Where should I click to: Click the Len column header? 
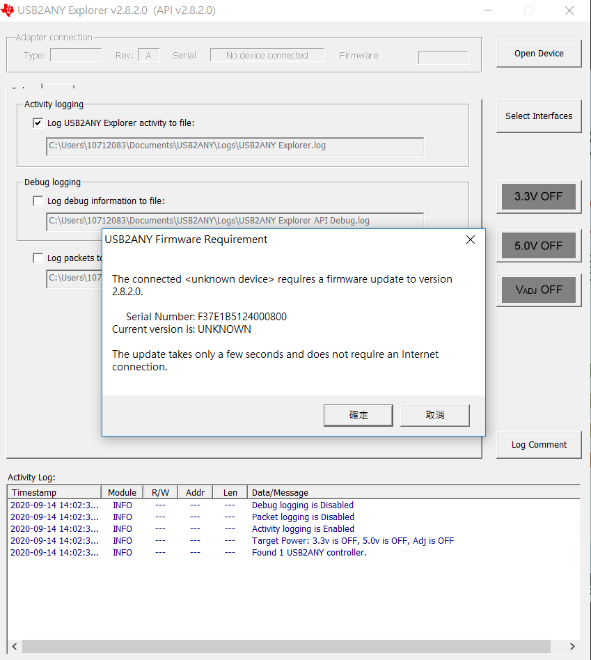pos(230,492)
